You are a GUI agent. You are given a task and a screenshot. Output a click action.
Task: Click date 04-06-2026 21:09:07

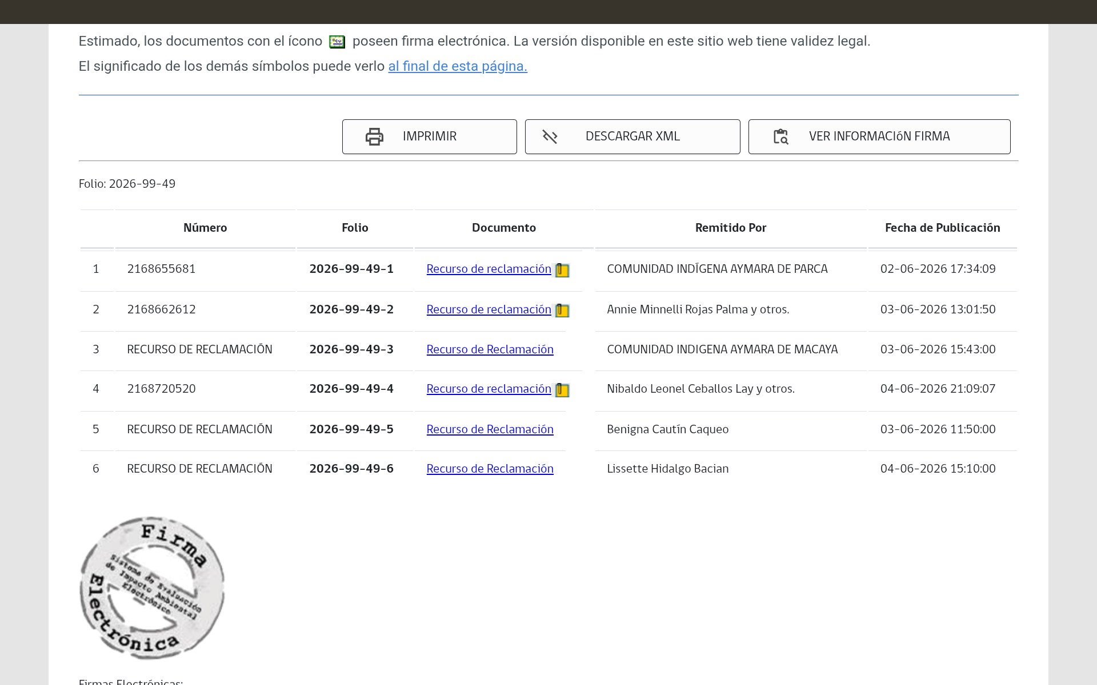click(938, 389)
